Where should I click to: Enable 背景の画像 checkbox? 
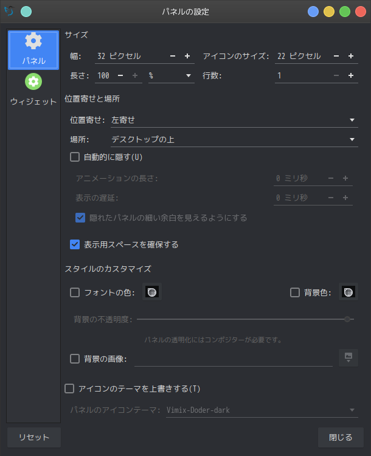[x=75, y=359]
